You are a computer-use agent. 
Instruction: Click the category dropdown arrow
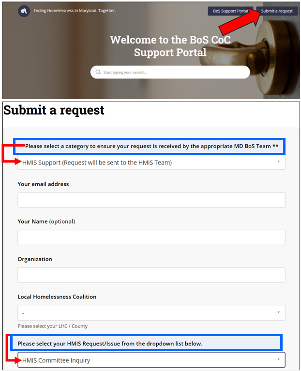pos(279,162)
